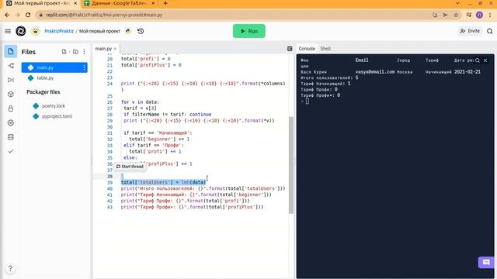497x279 pixels.
Task: Open table.py file
Action: (45, 77)
